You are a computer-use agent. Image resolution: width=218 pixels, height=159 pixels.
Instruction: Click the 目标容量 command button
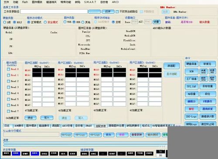(x=208, y=86)
